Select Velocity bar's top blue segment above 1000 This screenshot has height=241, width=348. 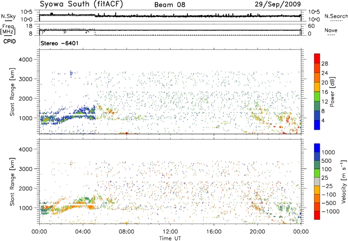click(317, 148)
